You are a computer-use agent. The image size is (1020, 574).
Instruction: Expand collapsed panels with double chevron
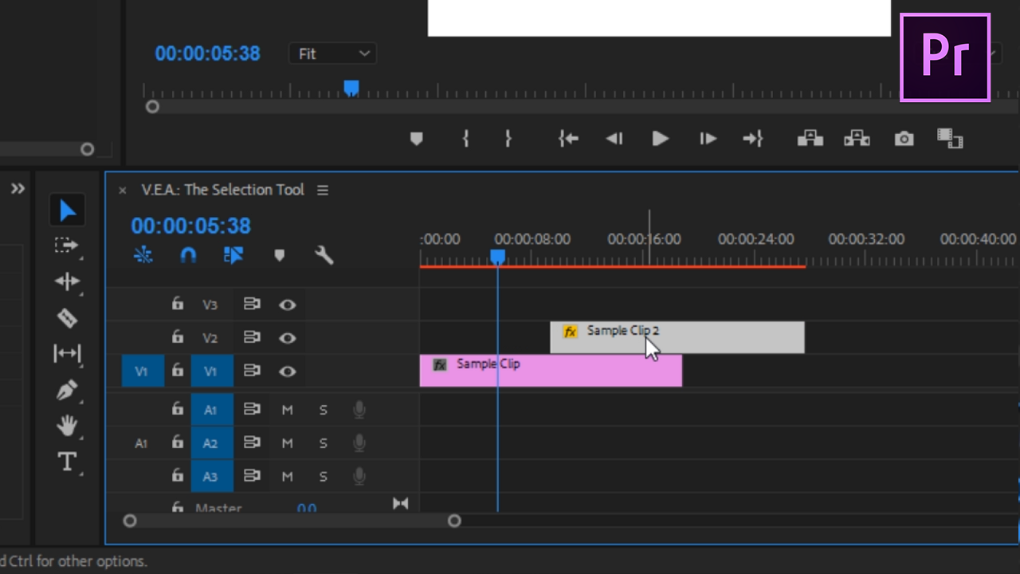[x=18, y=189]
